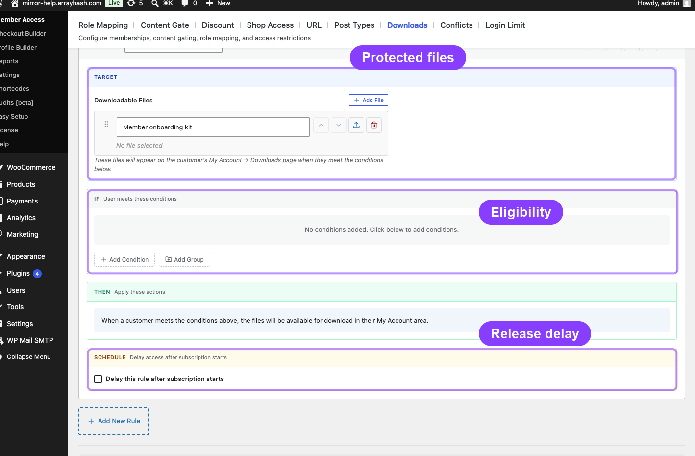Open Checkout Builder submenu item
The width and height of the screenshot is (695, 456).
tap(23, 33)
